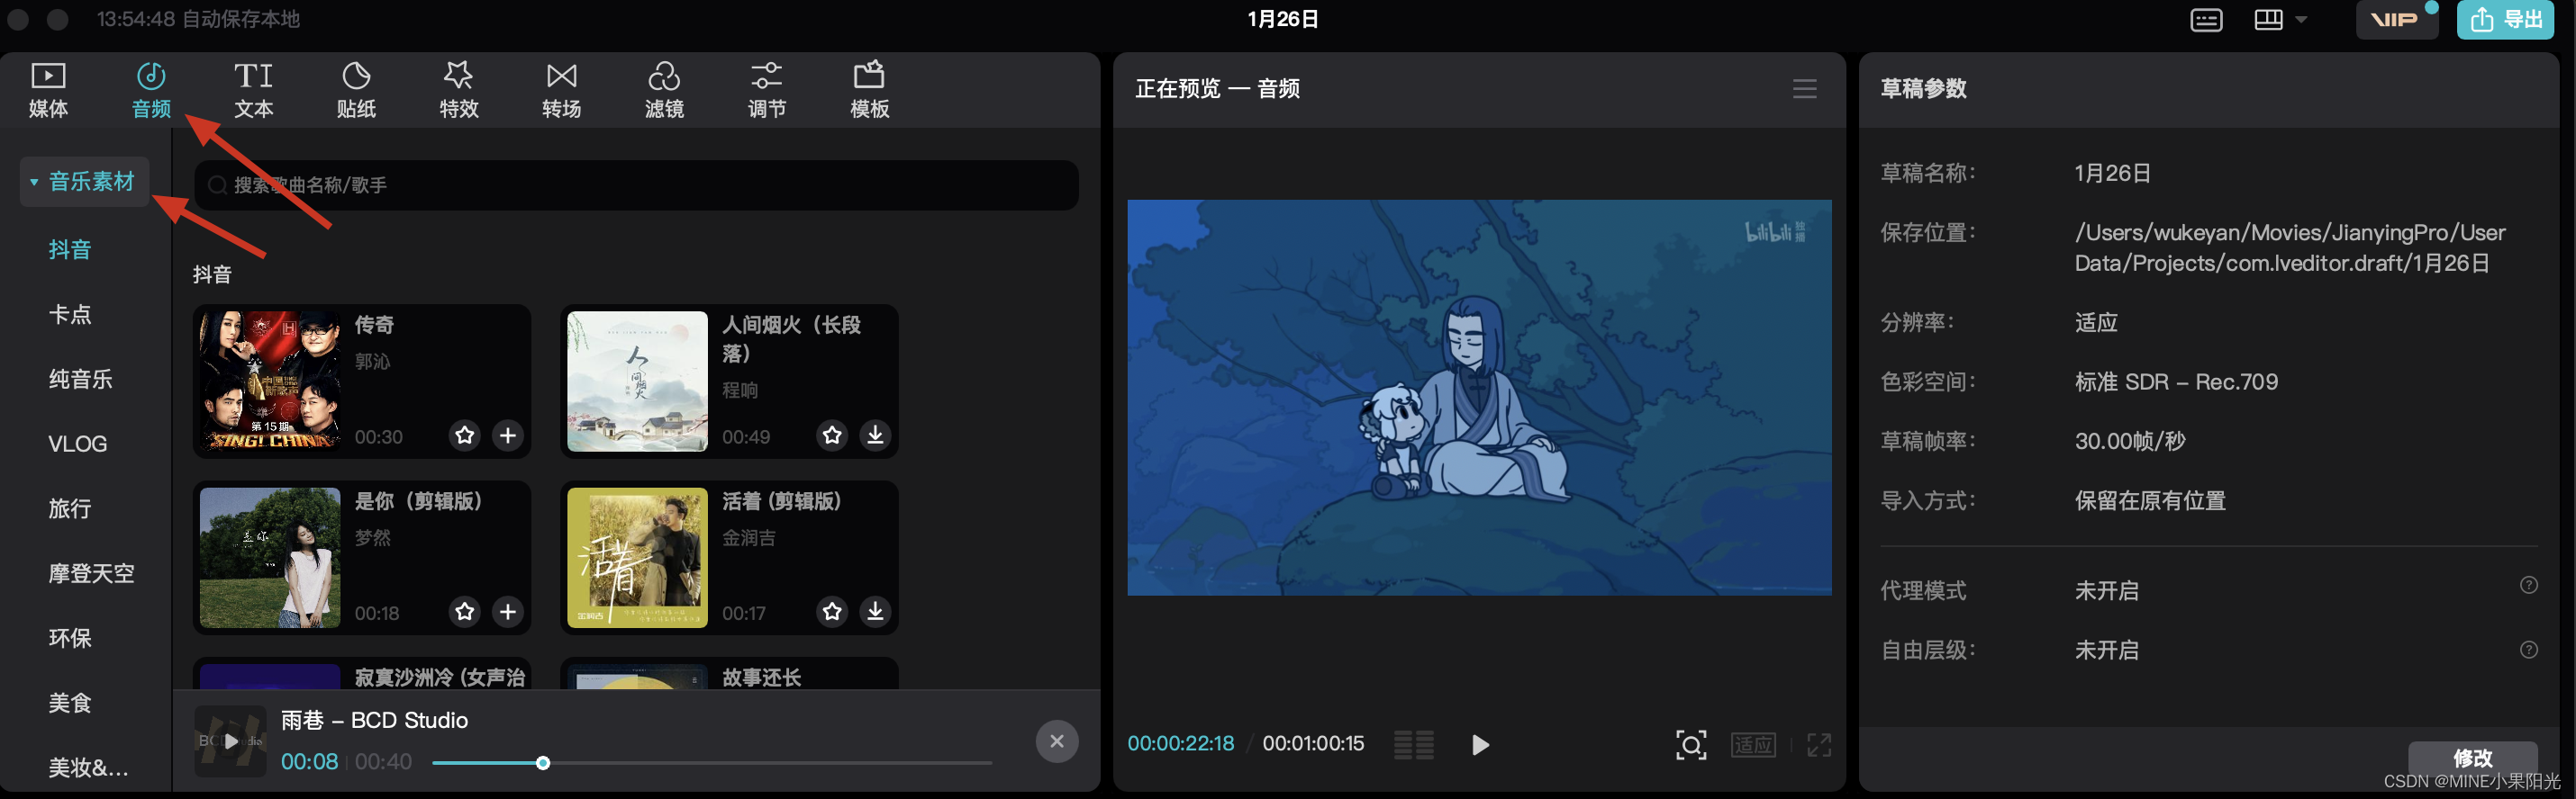
Task: Expand the layout dropdown arrow
Action: 2300,20
